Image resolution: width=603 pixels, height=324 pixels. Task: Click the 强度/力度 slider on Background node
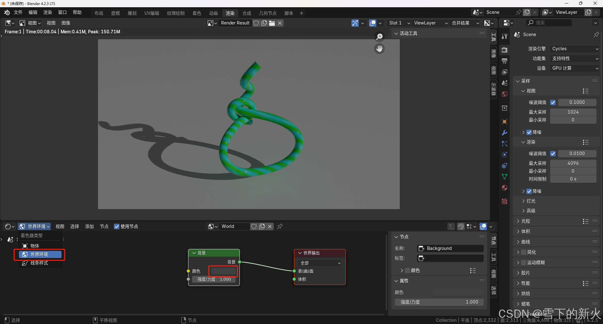214,279
